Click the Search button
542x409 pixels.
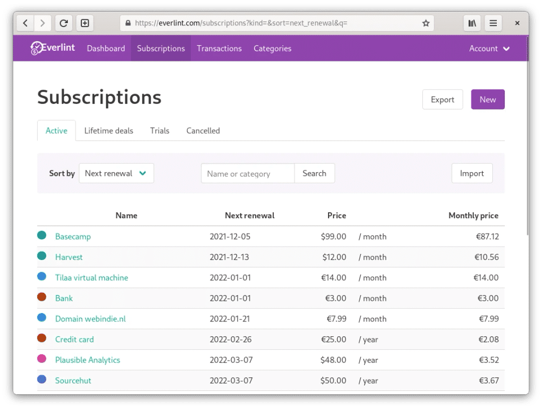tap(314, 173)
